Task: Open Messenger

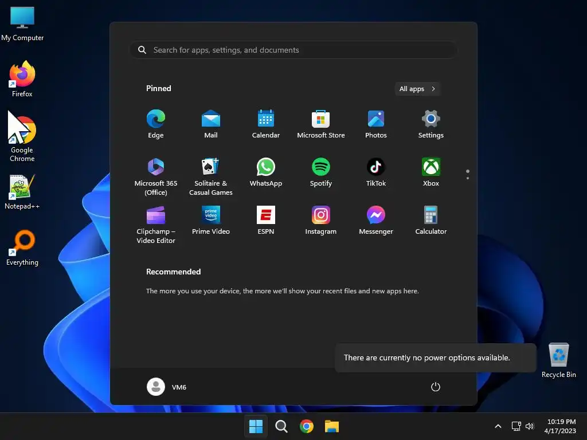Action: (x=376, y=221)
